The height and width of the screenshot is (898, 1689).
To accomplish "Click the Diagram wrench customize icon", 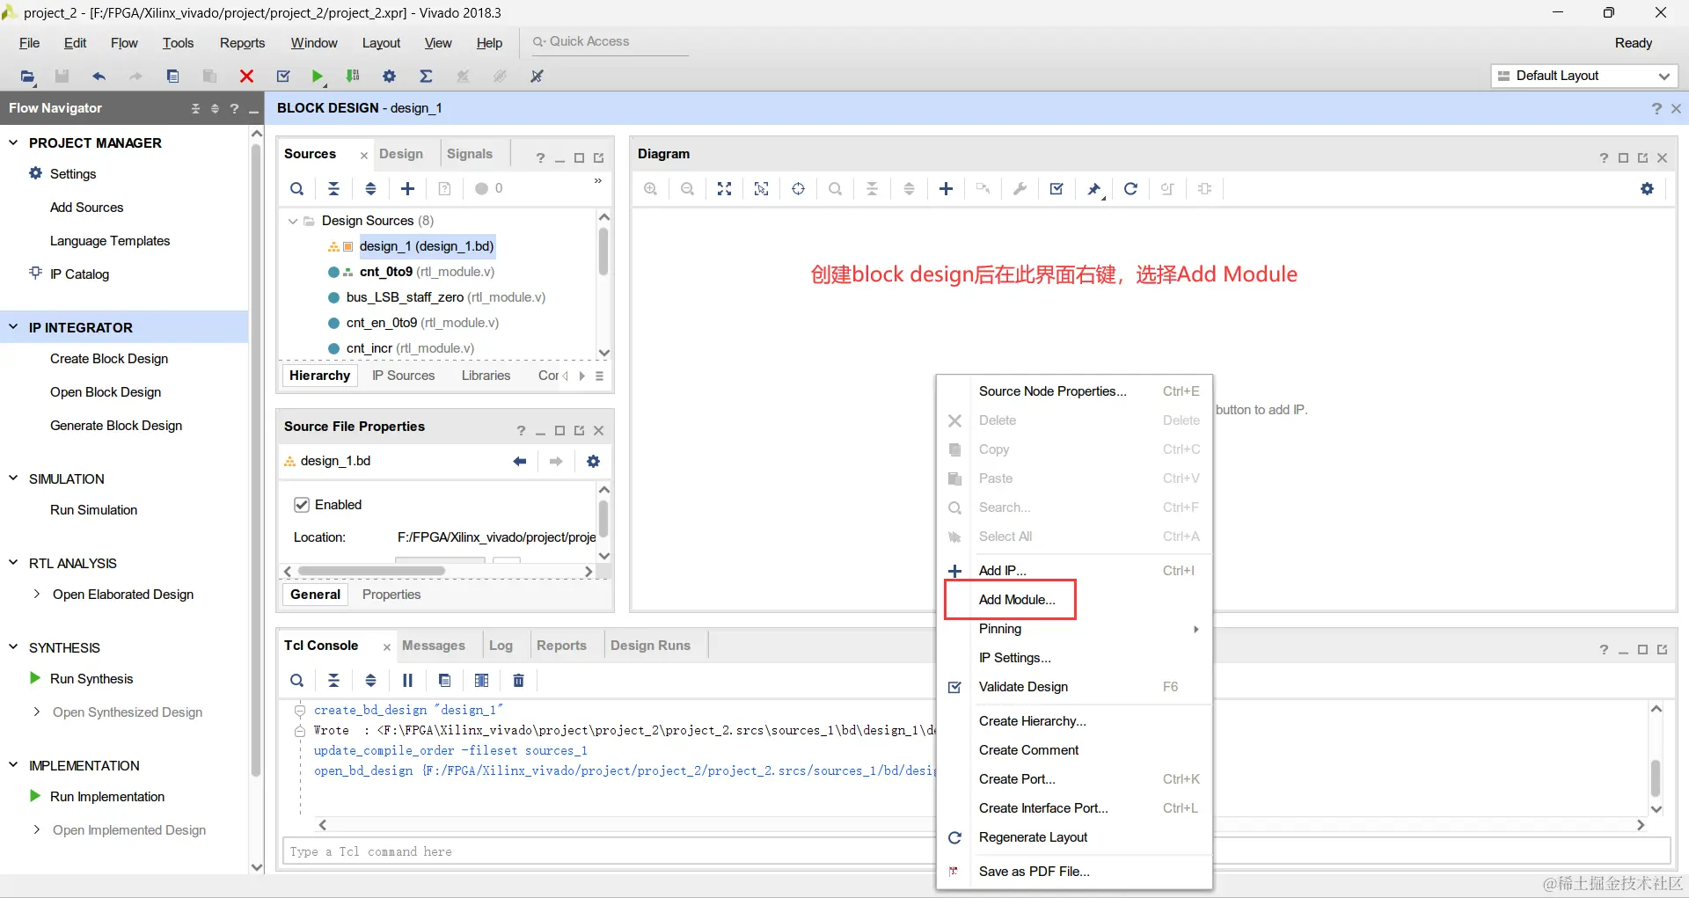I will click(1020, 189).
